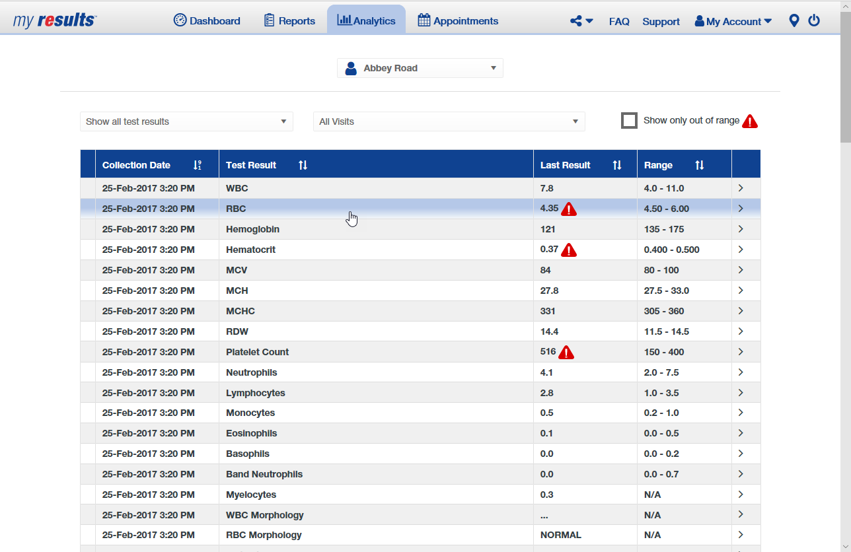The image size is (851, 552).
Task: Click the Myelocytes result 0.3
Action: [x=546, y=495]
